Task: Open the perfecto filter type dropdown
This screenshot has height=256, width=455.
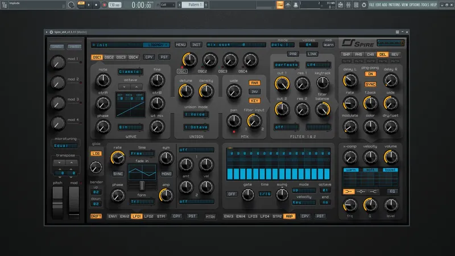Action: (287, 65)
